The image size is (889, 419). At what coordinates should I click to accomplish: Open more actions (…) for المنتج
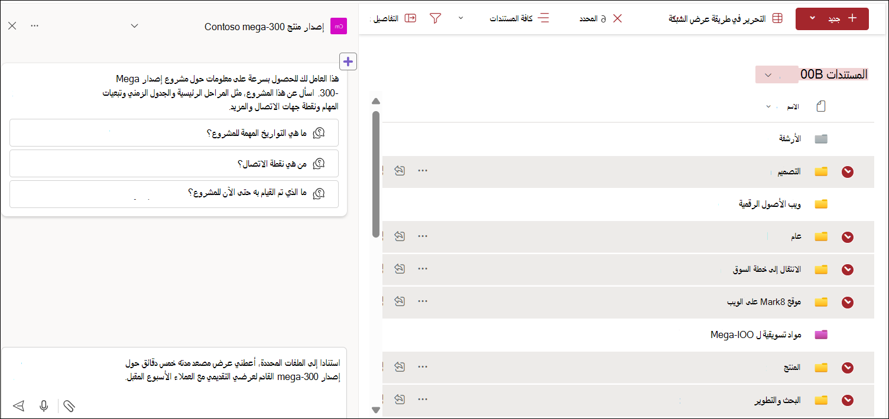[x=423, y=366]
